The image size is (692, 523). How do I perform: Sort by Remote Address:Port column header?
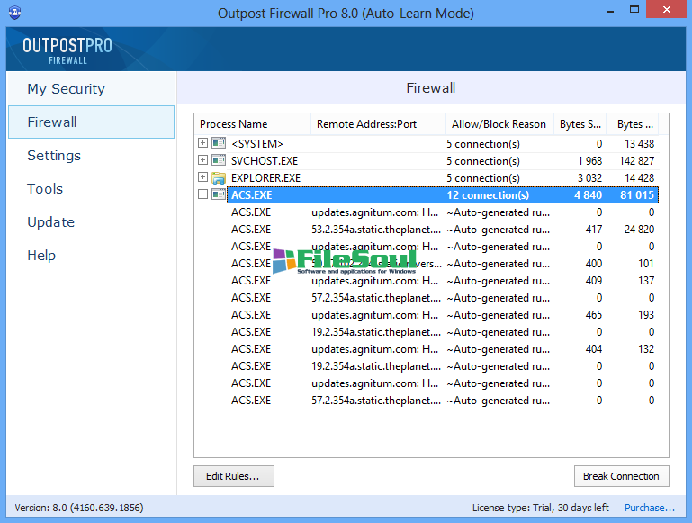pos(379,124)
